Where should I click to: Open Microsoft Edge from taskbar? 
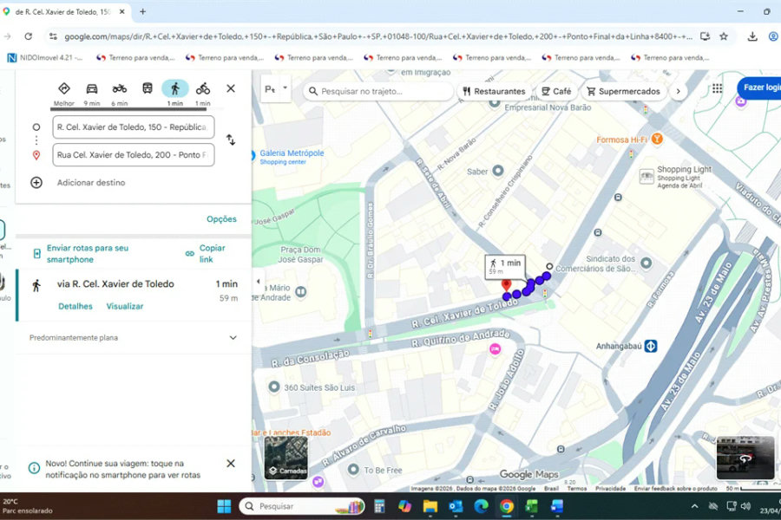(481, 506)
